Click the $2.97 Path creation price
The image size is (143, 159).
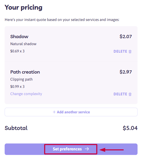126,72
